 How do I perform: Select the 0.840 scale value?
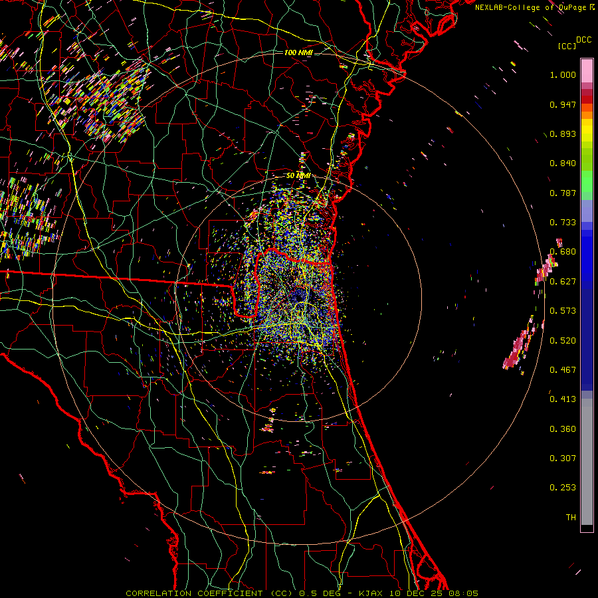[563, 163]
